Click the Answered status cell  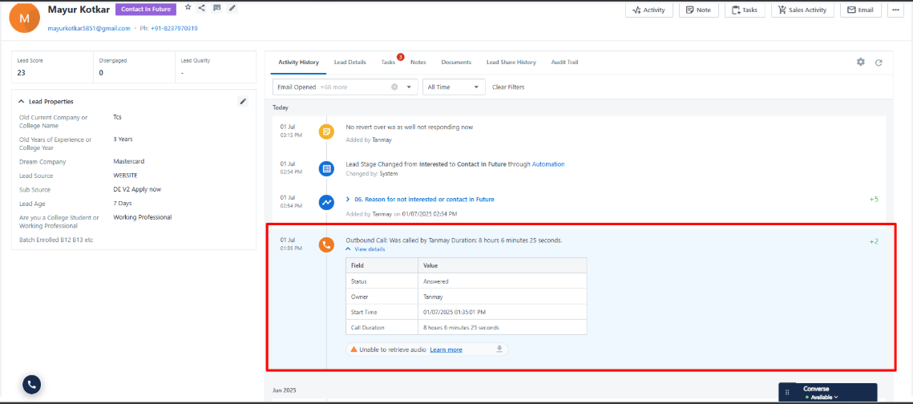[503, 281]
